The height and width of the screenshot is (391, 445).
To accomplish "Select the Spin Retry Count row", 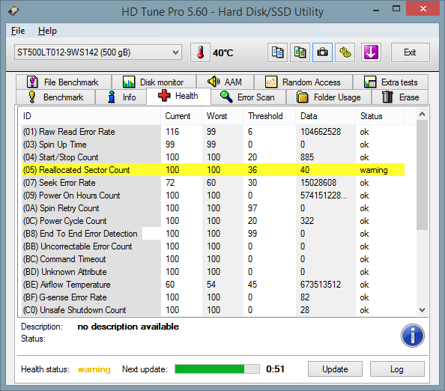I will point(213,208).
